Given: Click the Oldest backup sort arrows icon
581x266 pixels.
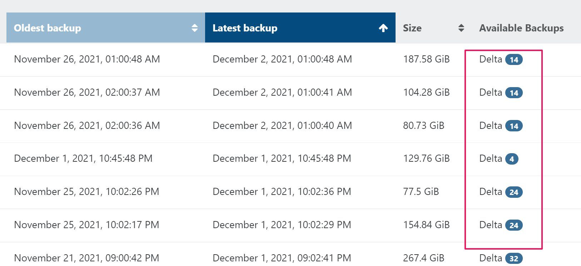Looking at the screenshot, I should tap(194, 28).
